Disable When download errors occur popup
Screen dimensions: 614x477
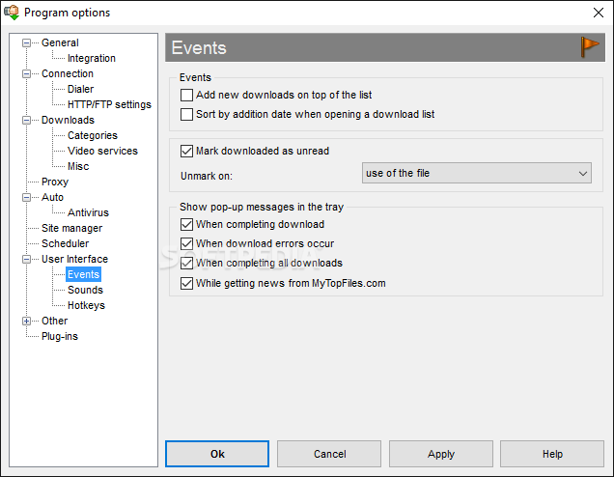tap(186, 243)
